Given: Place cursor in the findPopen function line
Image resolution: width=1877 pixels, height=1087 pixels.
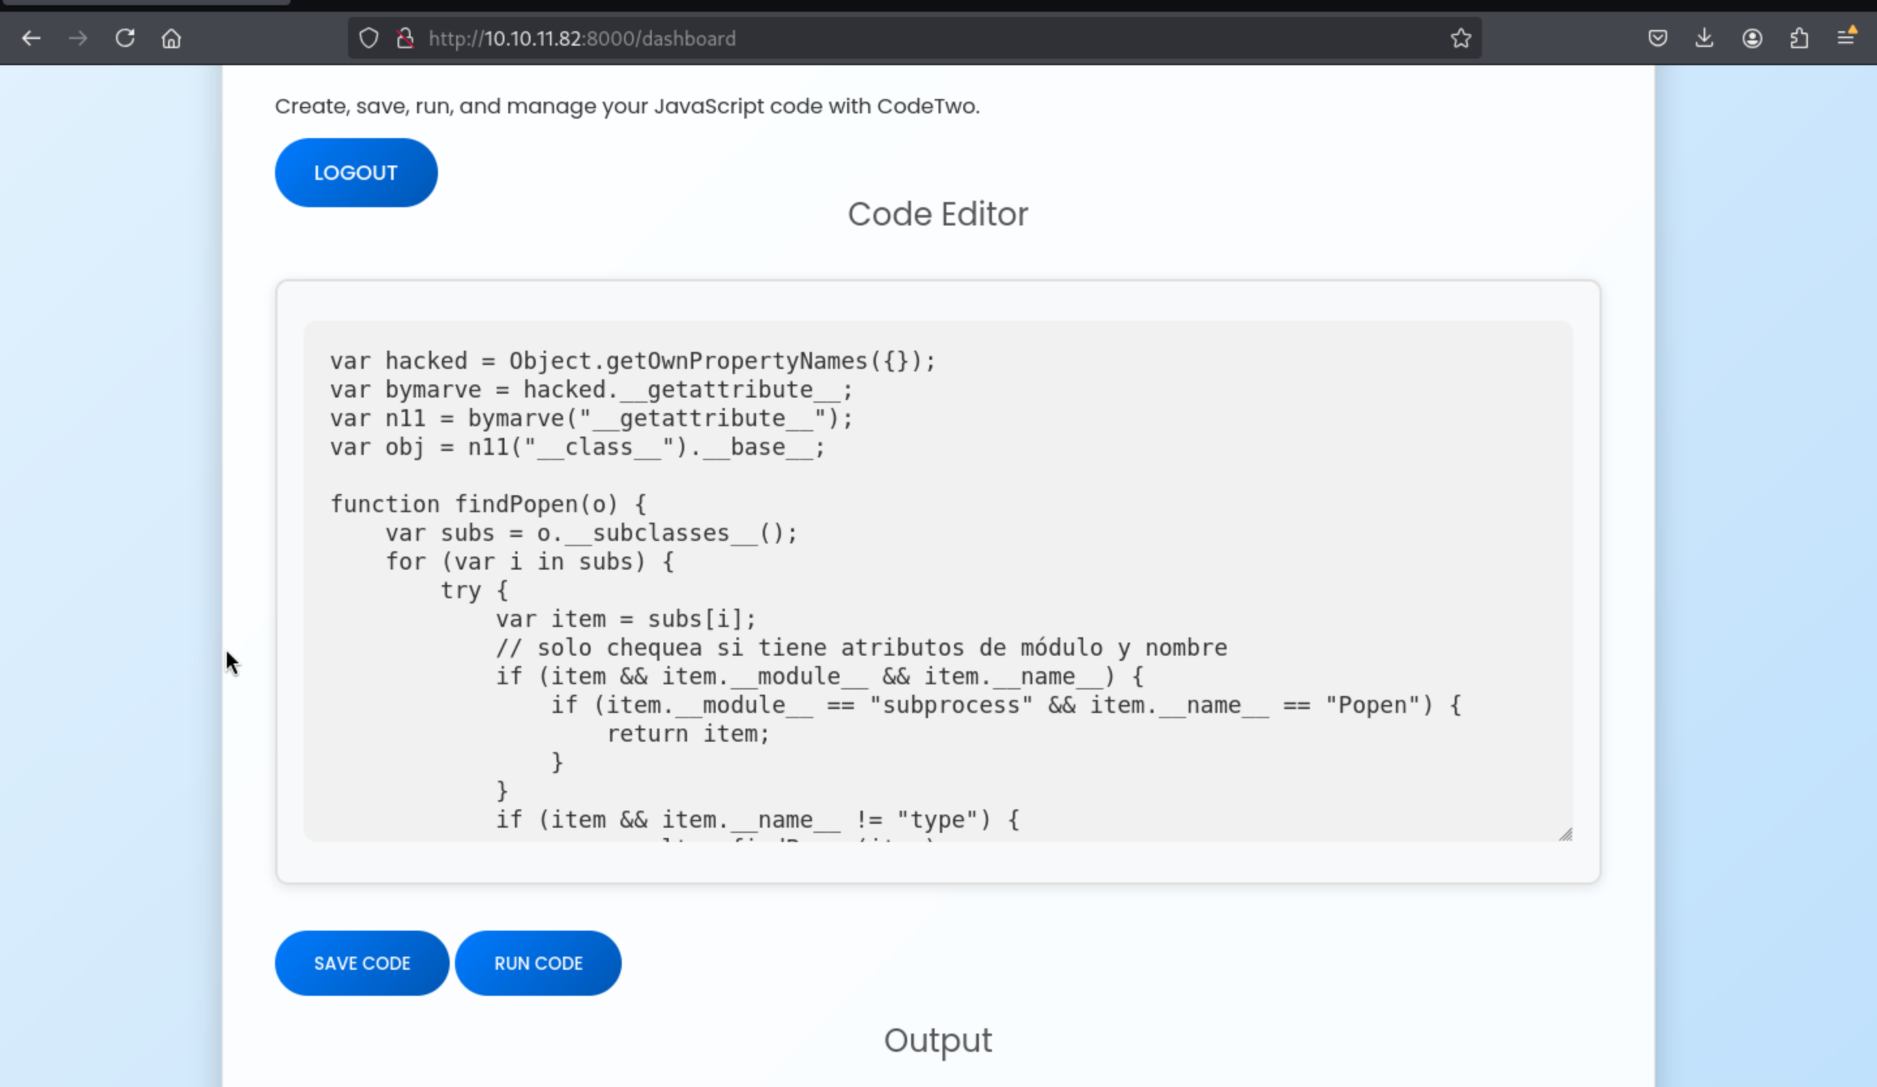Looking at the screenshot, I should click(x=489, y=505).
